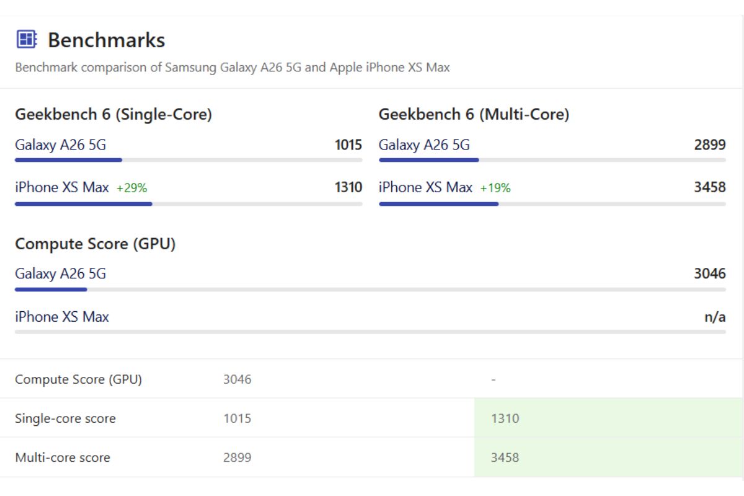Click the Galaxy A26 5G GPU compute bar

(x=370, y=289)
